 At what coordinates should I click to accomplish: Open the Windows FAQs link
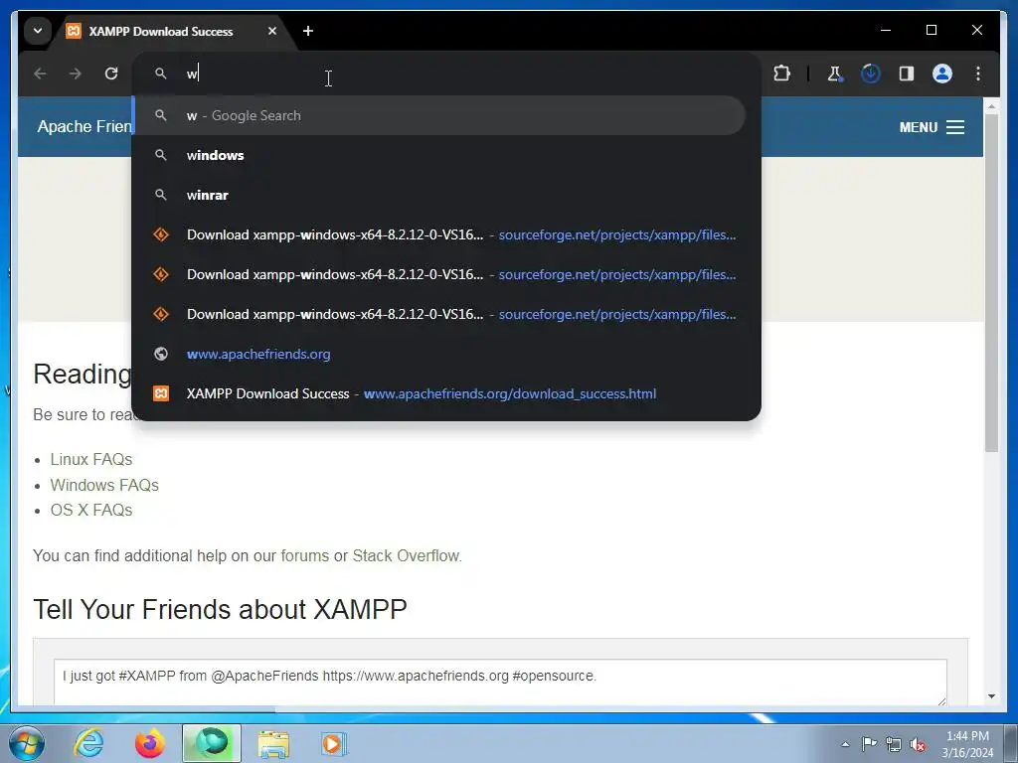click(x=104, y=485)
